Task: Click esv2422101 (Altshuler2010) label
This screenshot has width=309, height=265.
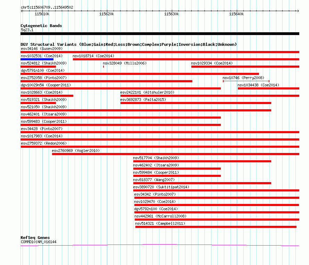Action: (147, 92)
